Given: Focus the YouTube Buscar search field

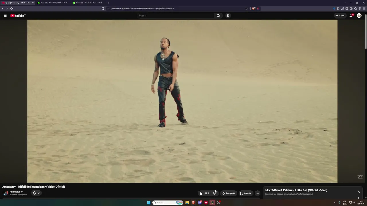Looking at the screenshot, I should (175, 15).
